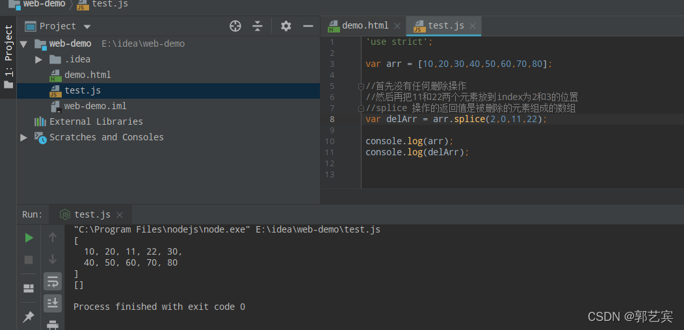
Task: Click console row '10, 20, 11, 22, 30,'
Action: (133, 251)
